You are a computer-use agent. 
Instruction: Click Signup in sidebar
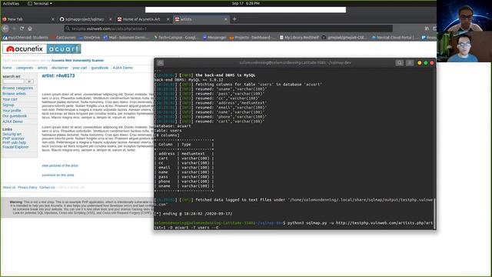click(8, 105)
